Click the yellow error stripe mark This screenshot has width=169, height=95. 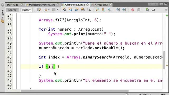tap(167, 65)
